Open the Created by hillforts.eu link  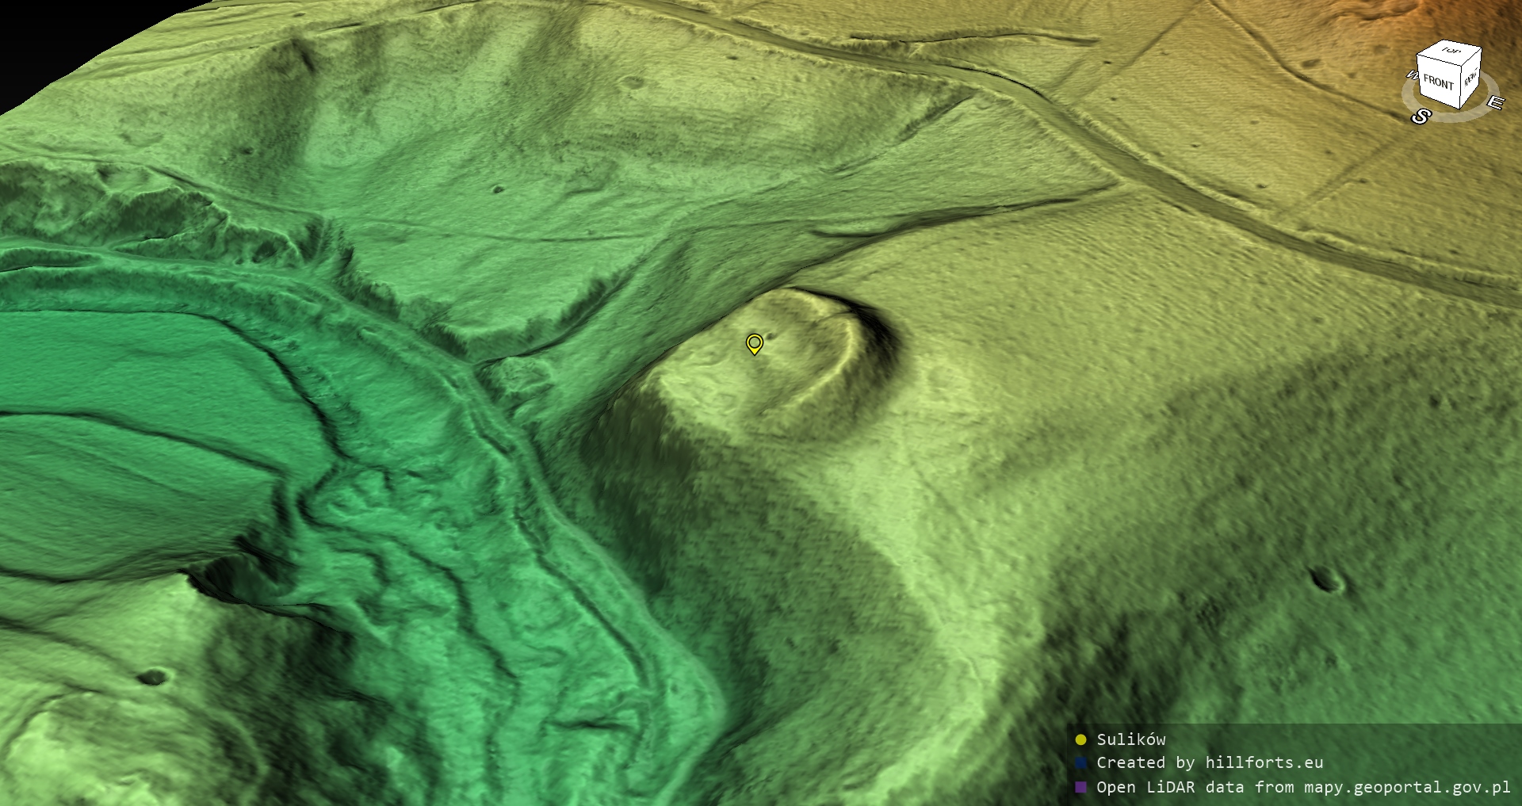point(1209,763)
